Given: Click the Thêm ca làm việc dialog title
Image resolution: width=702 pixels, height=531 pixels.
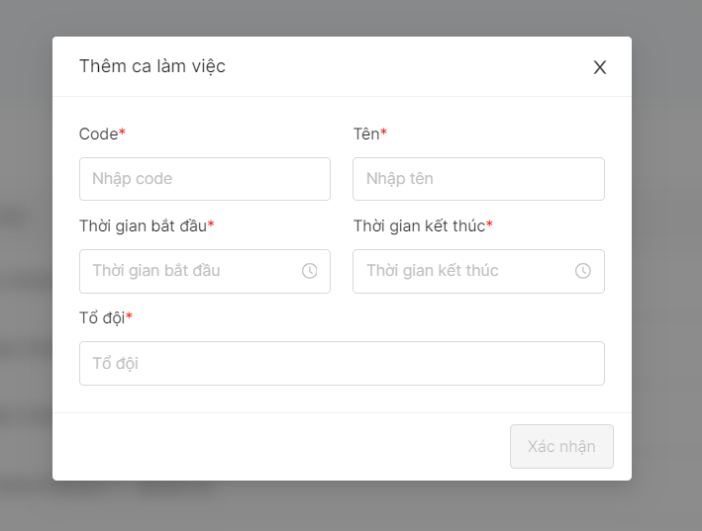Looking at the screenshot, I should coord(152,66).
